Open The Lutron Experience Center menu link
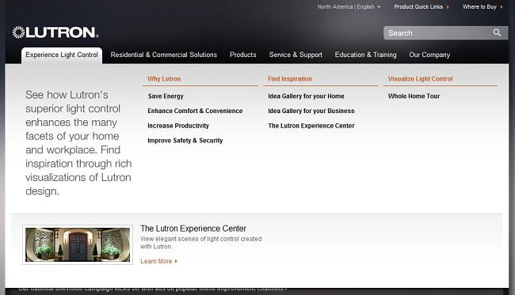515x295 pixels. click(x=311, y=126)
